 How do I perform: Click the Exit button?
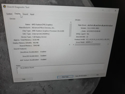click(97, 75)
